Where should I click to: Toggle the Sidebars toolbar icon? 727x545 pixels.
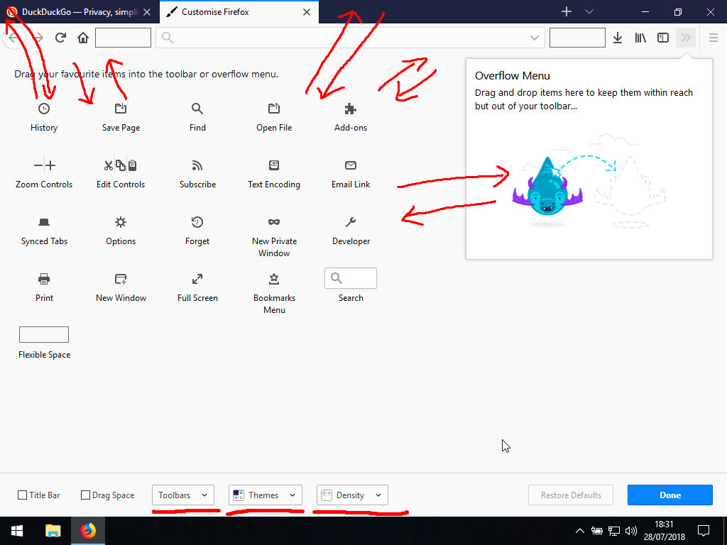tap(663, 38)
